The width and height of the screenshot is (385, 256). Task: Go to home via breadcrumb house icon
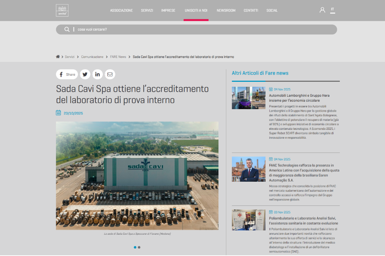tap(58, 57)
